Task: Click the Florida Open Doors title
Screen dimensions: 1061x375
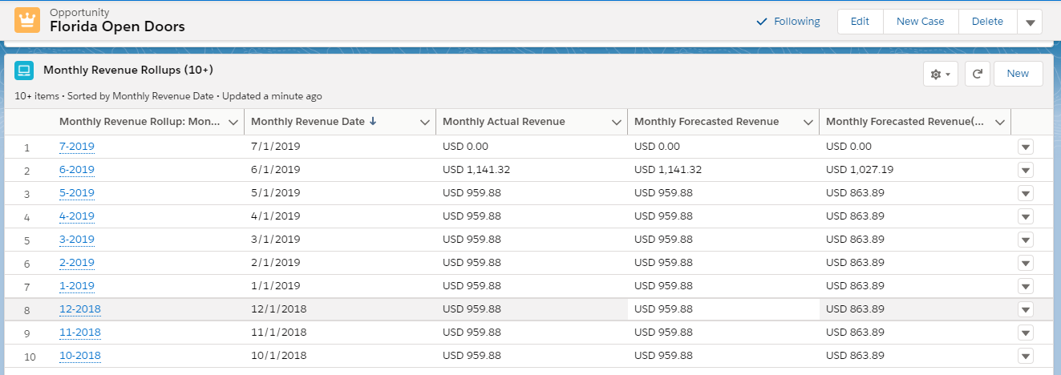Action: pyautogui.click(x=117, y=26)
